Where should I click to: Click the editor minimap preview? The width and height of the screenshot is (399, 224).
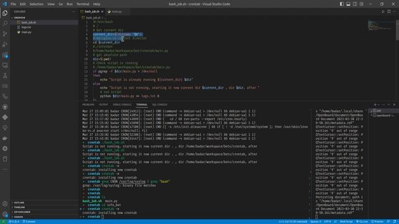(x=381, y=26)
